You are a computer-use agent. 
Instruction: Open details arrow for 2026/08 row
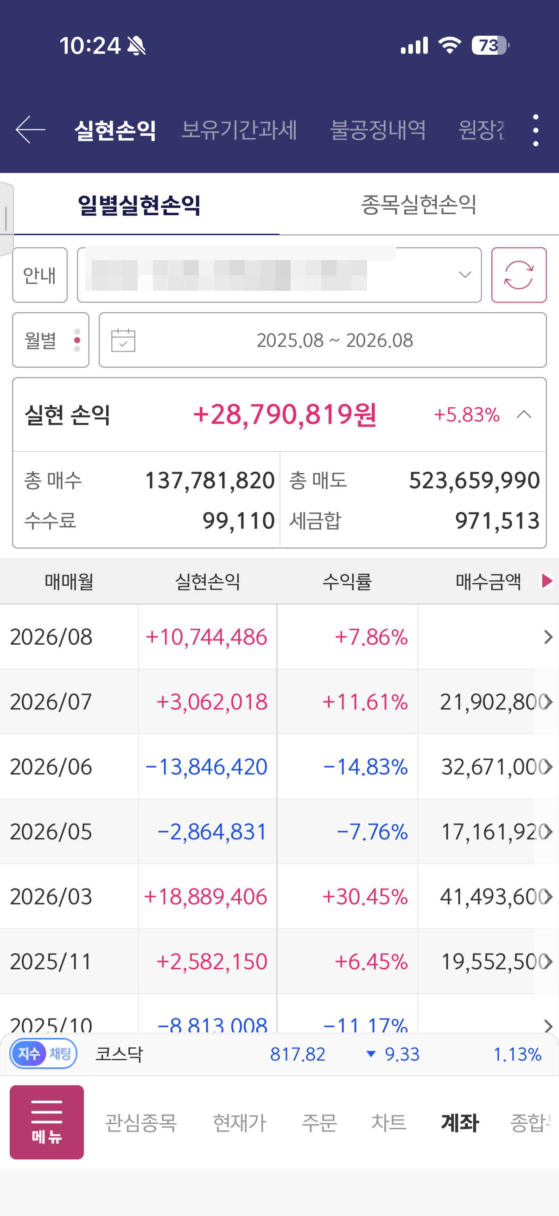point(548,637)
